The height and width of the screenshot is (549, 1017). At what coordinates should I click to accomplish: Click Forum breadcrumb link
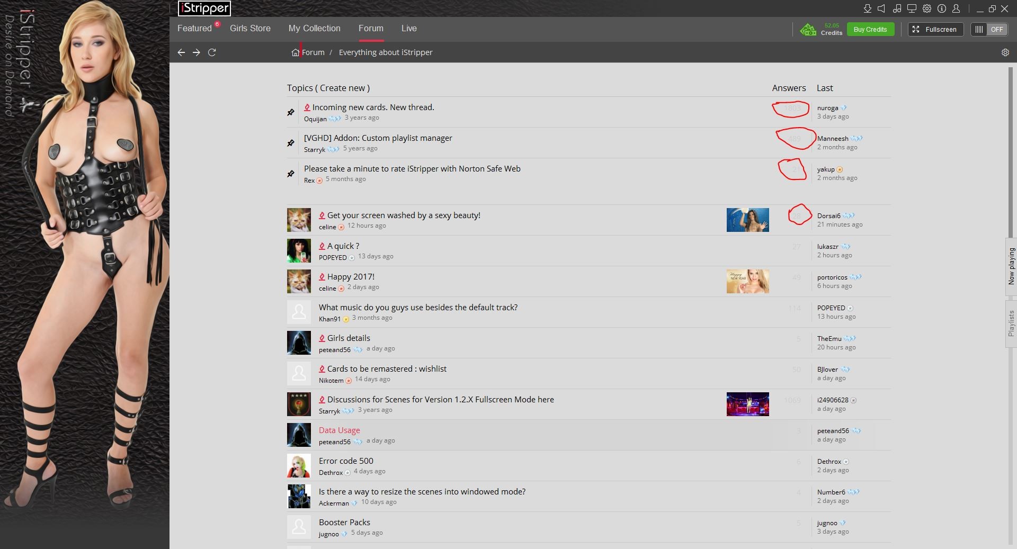[313, 52]
